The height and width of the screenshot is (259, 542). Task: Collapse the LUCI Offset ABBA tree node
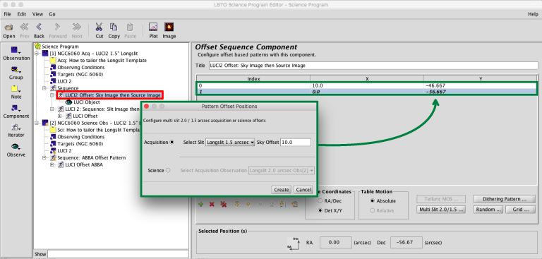[52, 165]
